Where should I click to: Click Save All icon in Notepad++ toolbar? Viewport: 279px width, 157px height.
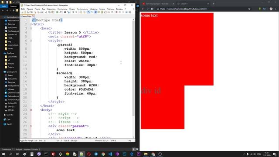click(31, 12)
